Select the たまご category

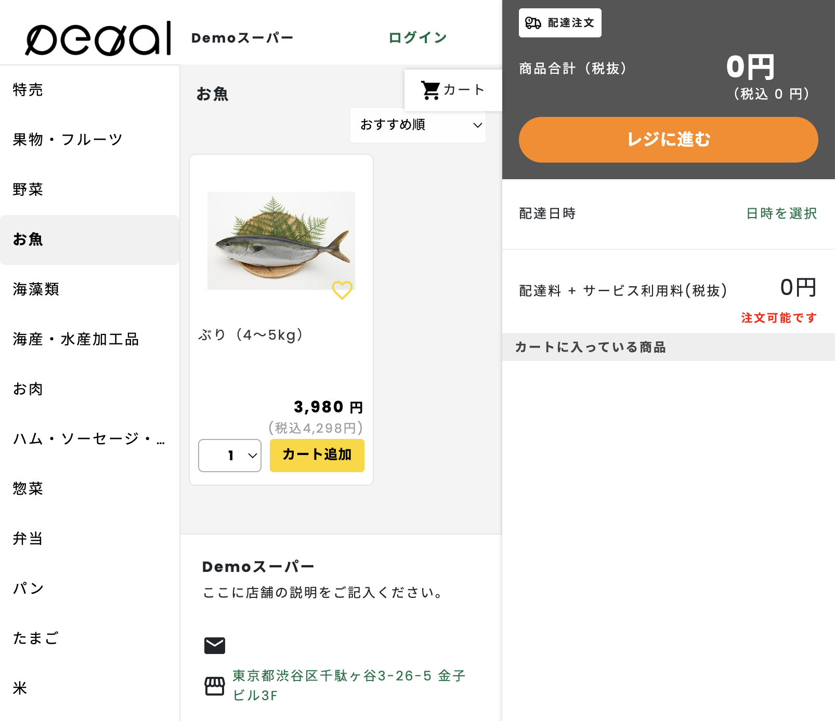[x=35, y=637]
